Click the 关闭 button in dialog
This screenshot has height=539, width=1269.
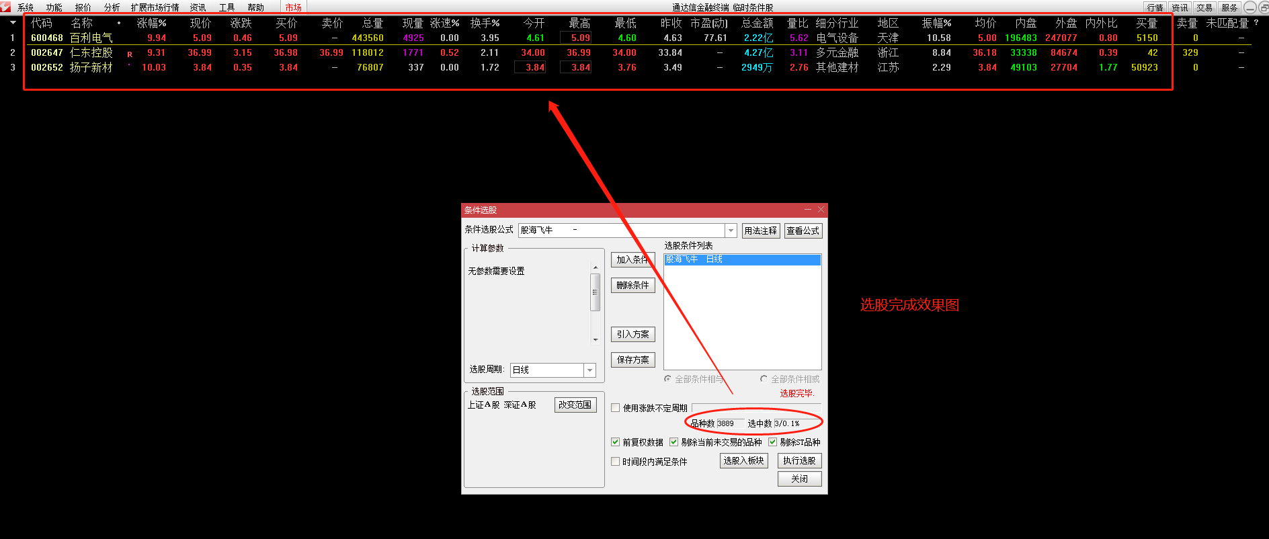coord(800,479)
